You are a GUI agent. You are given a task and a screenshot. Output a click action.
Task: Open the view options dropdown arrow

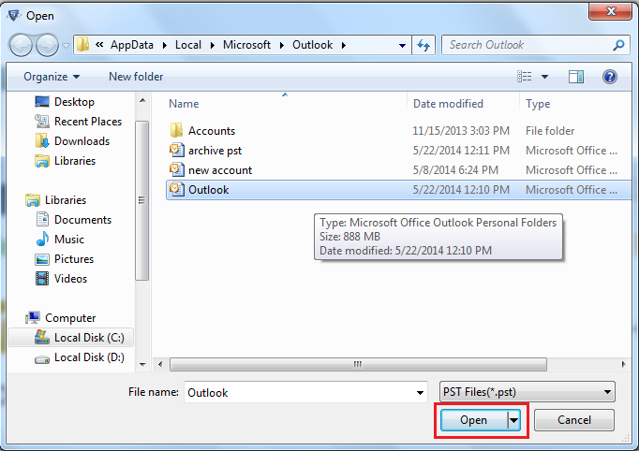(x=544, y=77)
